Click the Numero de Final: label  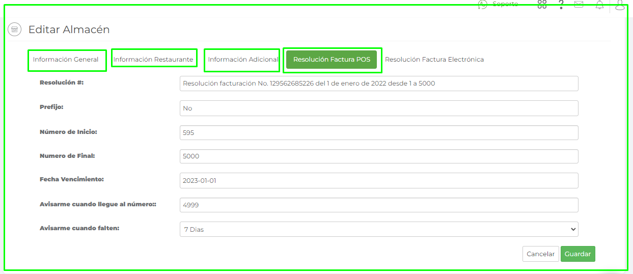tap(67, 156)
